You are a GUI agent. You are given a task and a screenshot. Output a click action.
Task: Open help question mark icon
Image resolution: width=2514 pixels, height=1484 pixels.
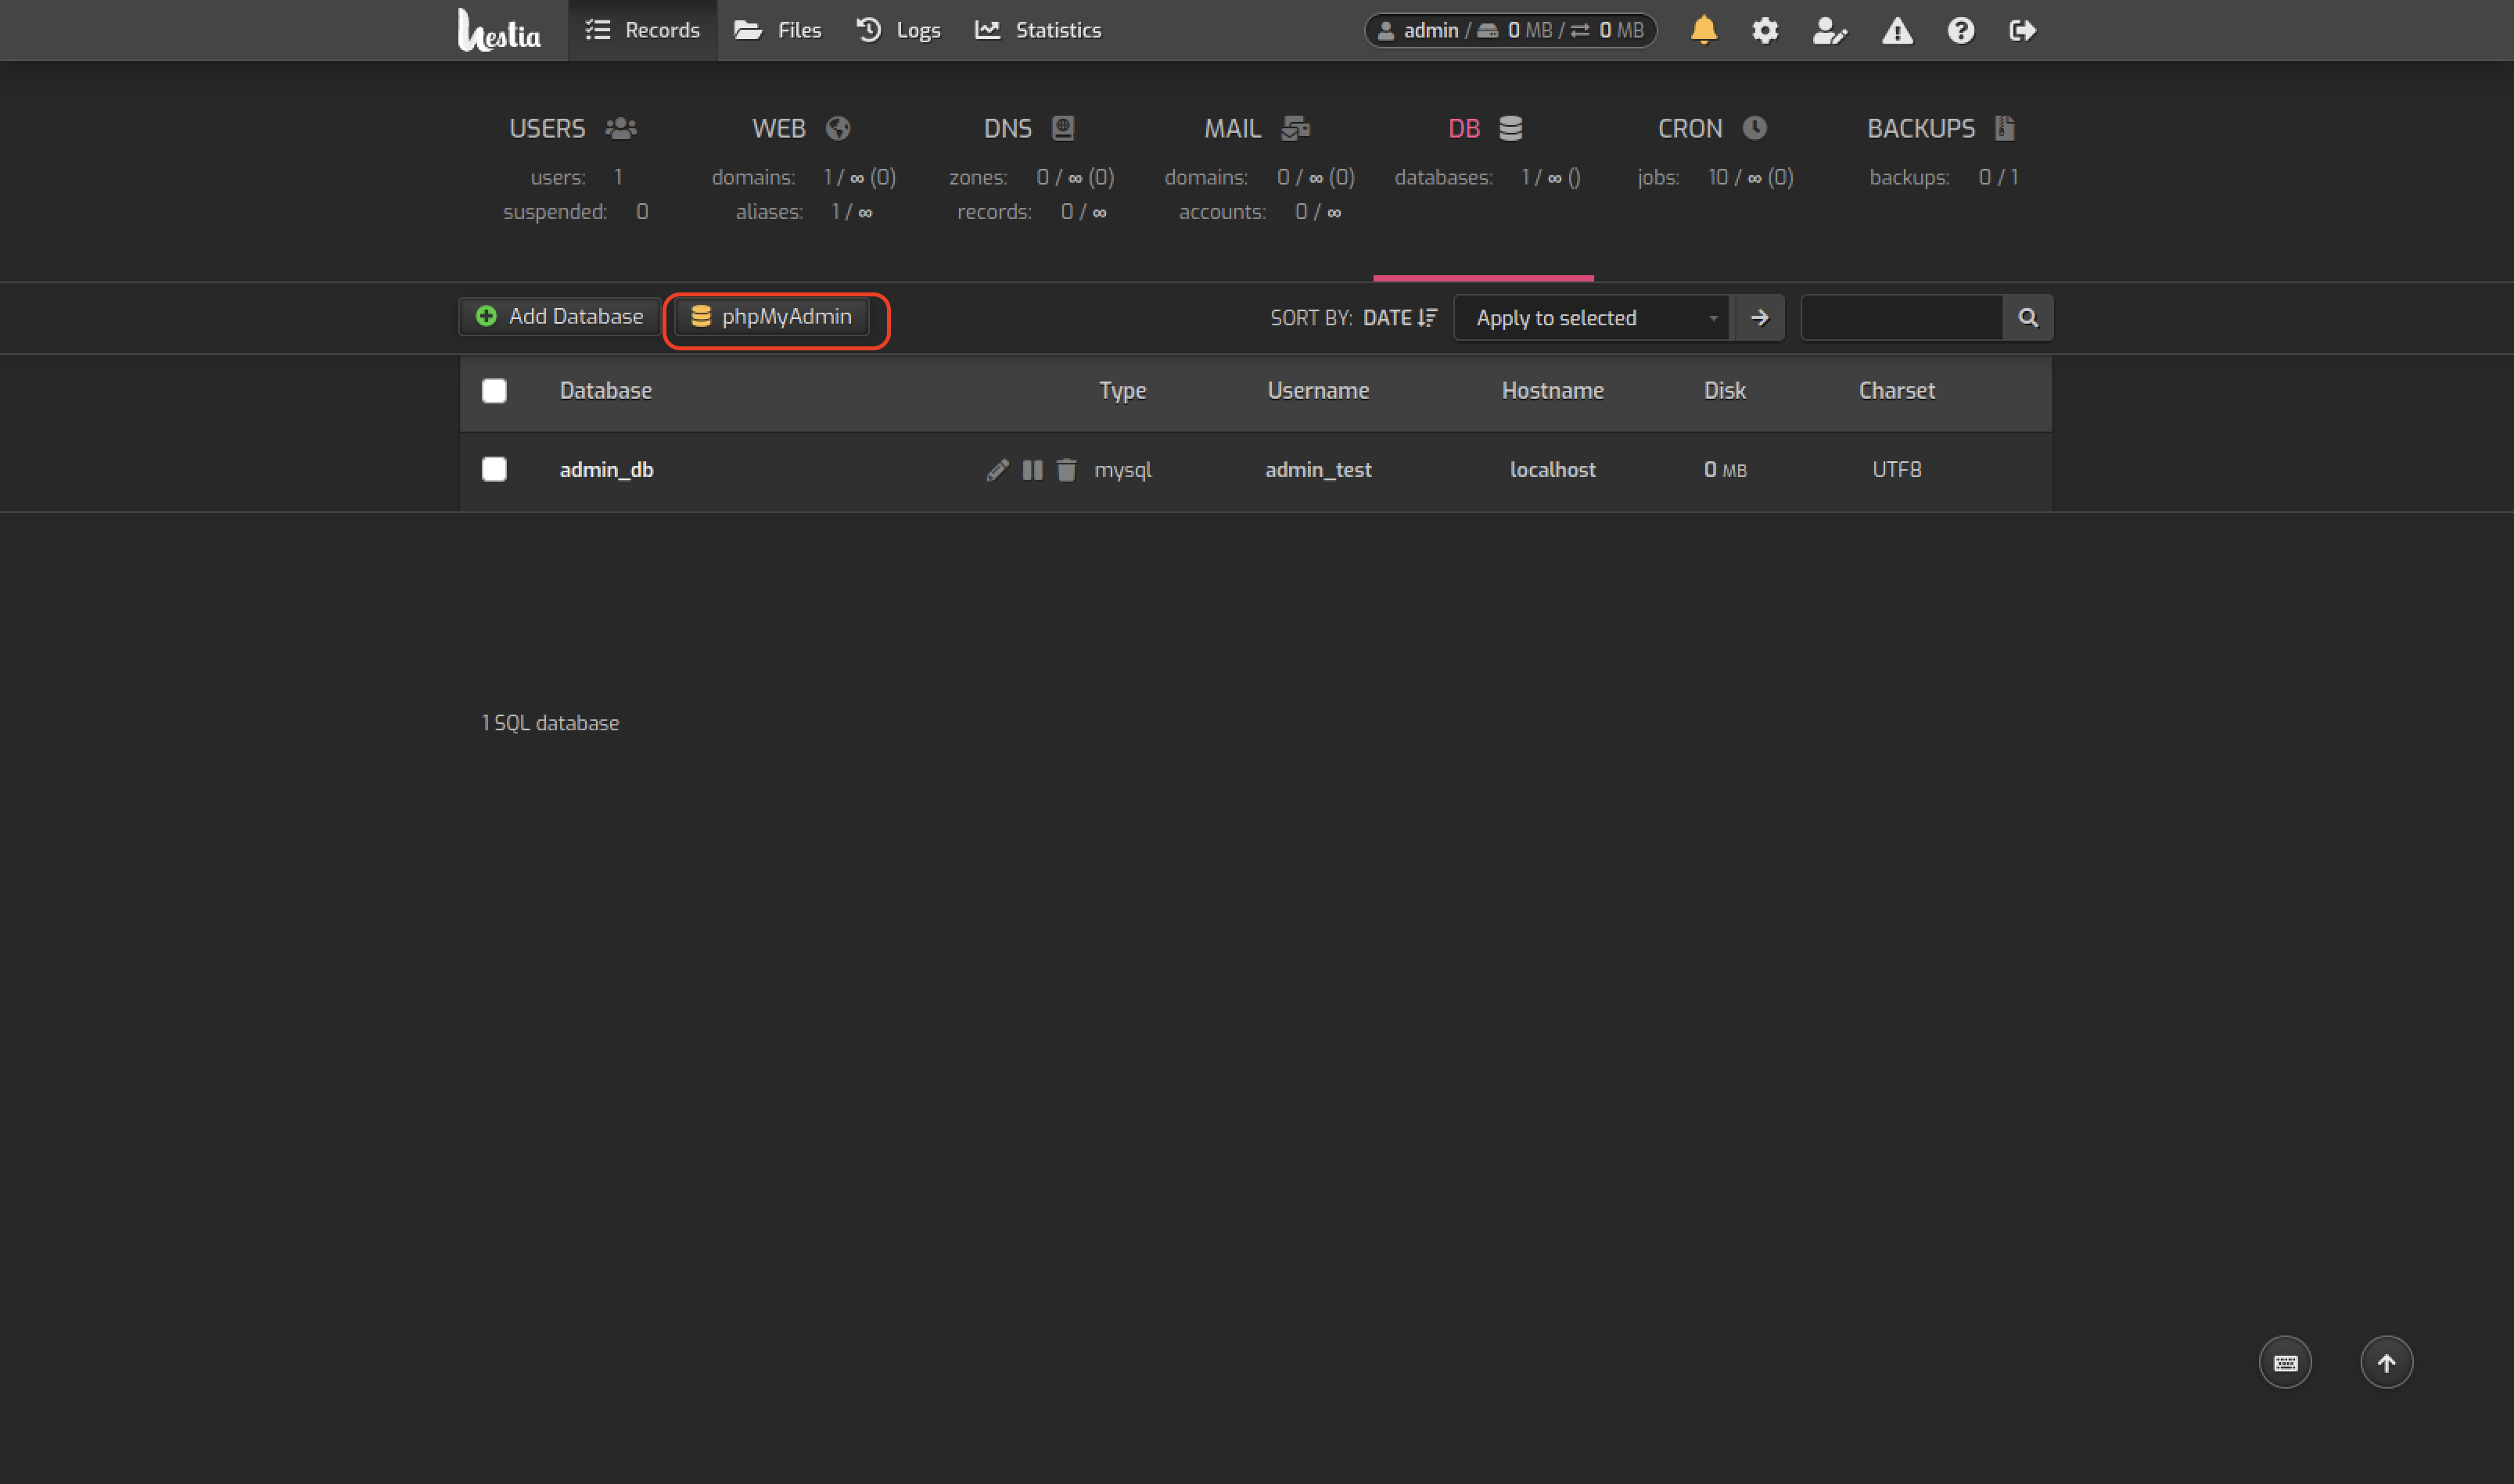tap(1961, 30)
